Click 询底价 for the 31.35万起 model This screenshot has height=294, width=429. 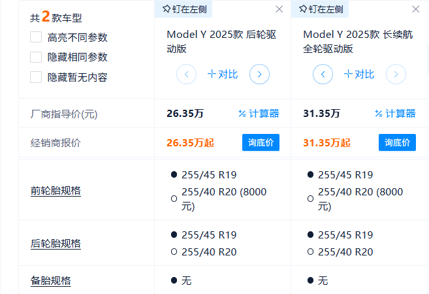tap(397, 142)
